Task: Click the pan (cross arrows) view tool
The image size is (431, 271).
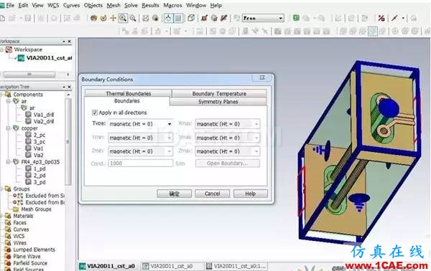Action: tap(113, 18)
